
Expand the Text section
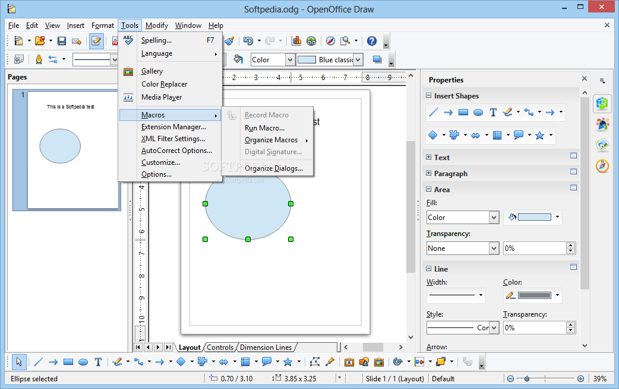[x=429, y=157]
